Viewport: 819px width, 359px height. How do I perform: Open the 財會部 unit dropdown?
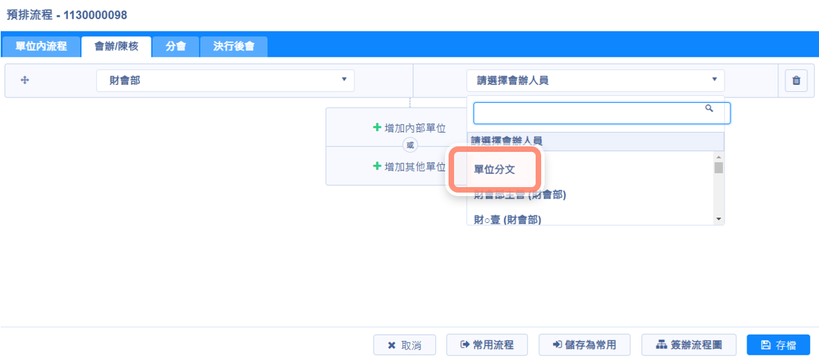(x=225, y=81)
